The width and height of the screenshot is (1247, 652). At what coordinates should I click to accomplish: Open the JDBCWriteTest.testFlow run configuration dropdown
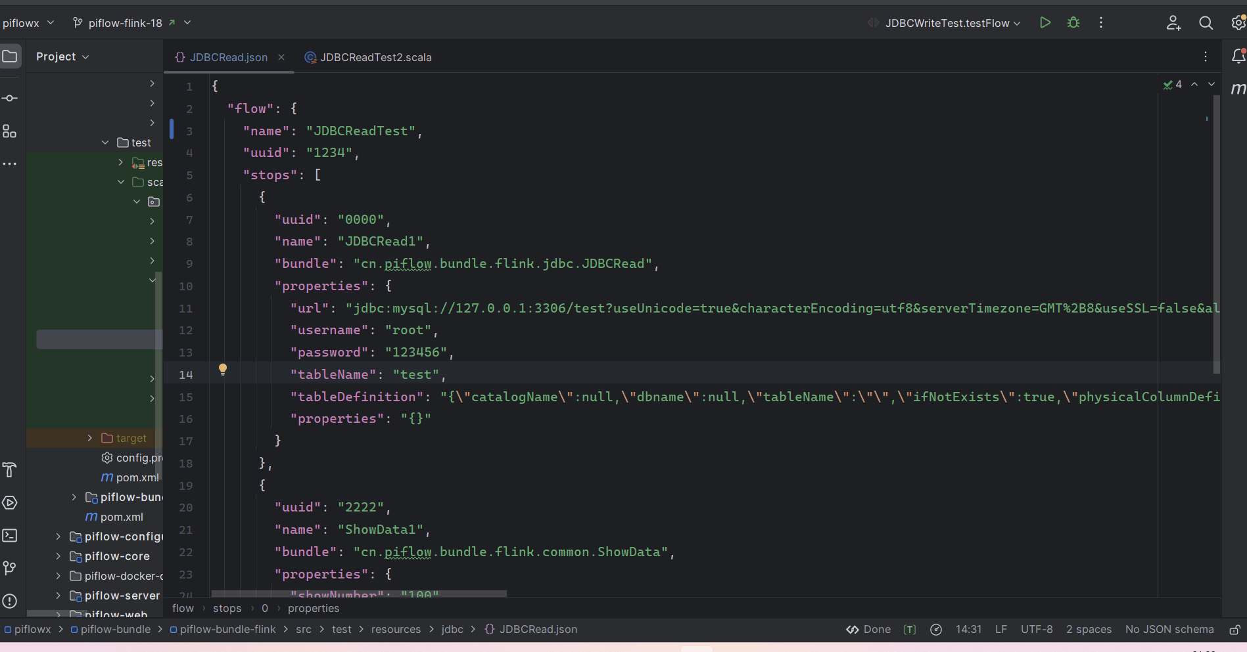tap(945, 23)
